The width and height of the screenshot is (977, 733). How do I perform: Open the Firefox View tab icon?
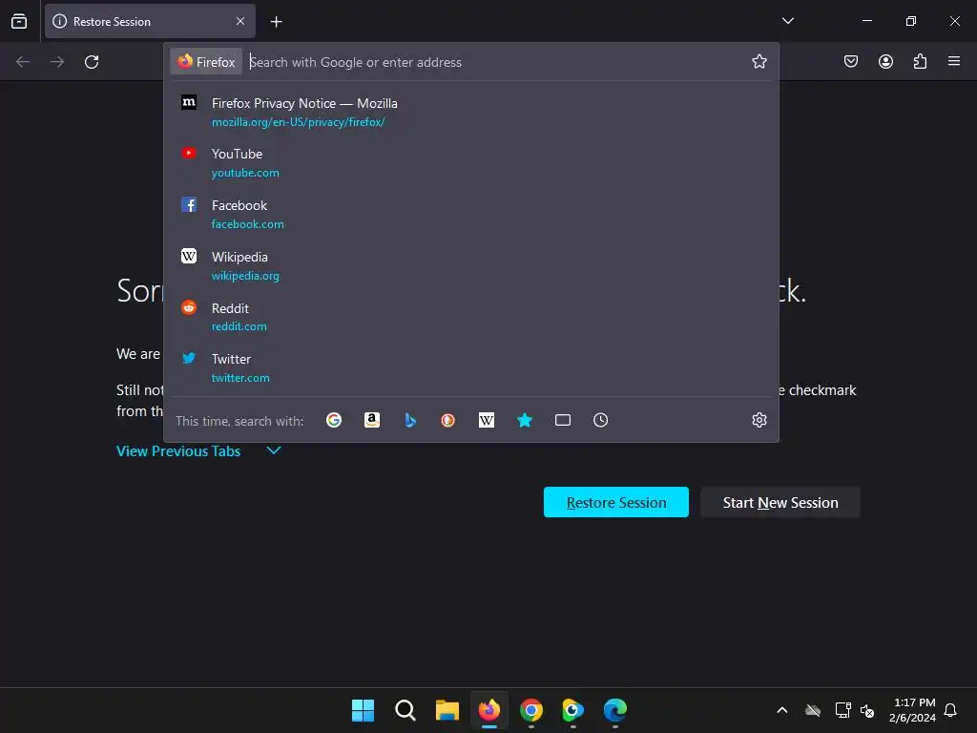19,21
